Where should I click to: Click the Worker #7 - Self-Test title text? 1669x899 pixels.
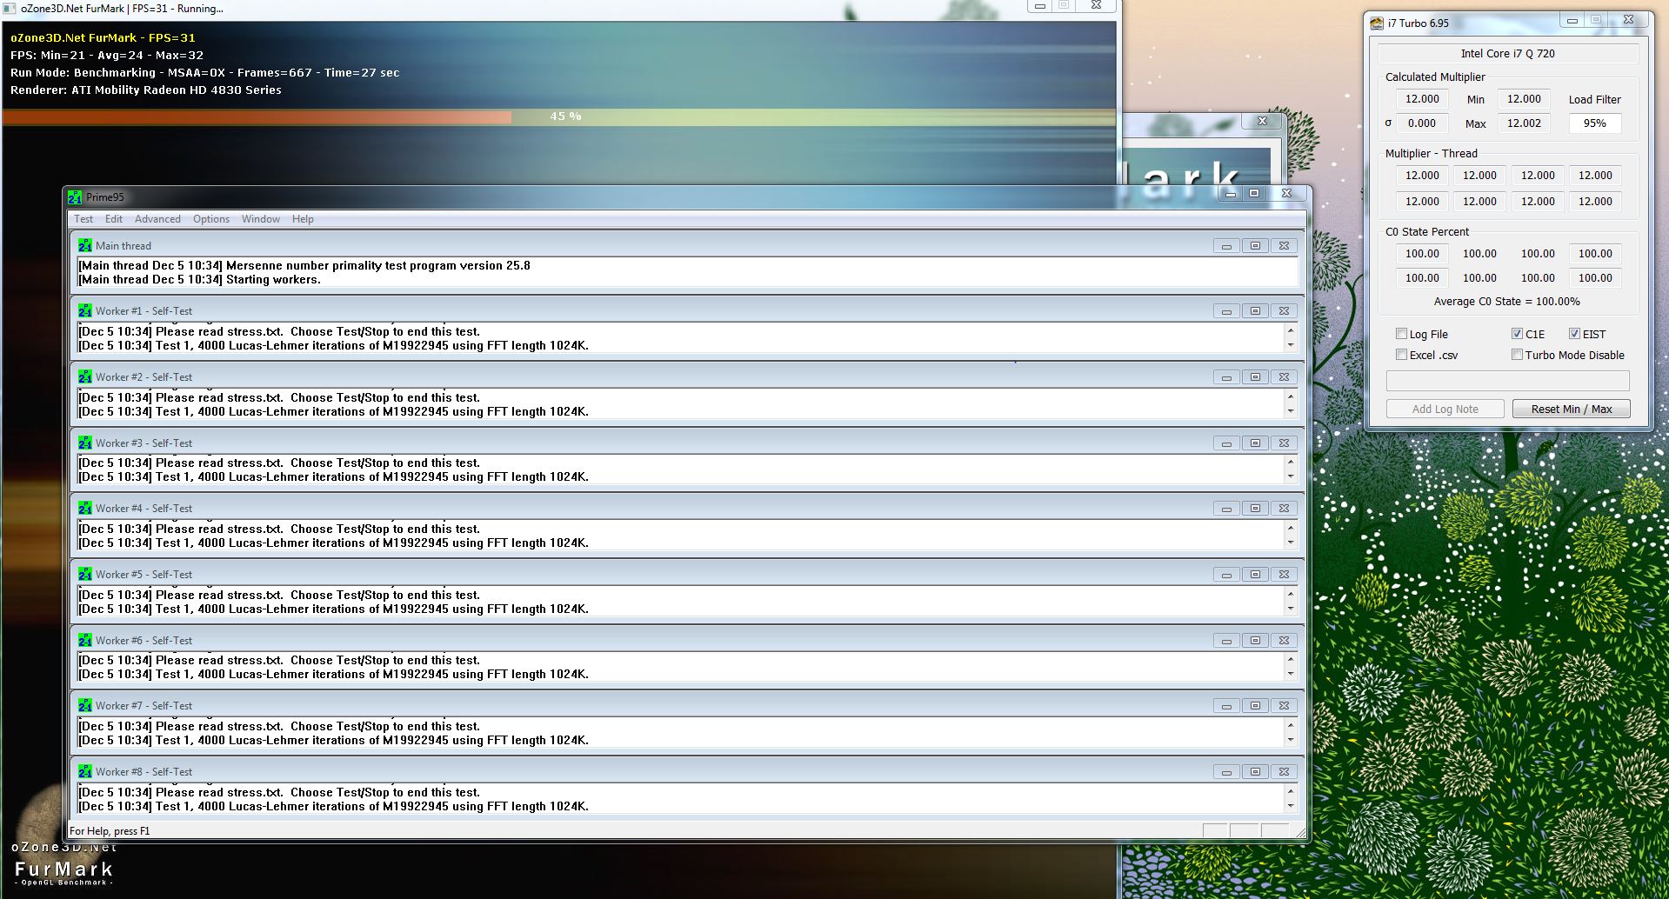144,706
